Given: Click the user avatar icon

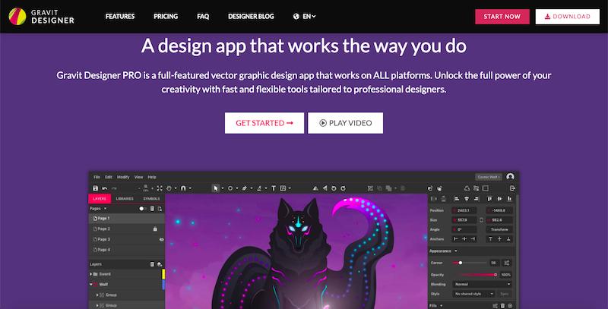Looking at the screenshot, I should [510, 177].
